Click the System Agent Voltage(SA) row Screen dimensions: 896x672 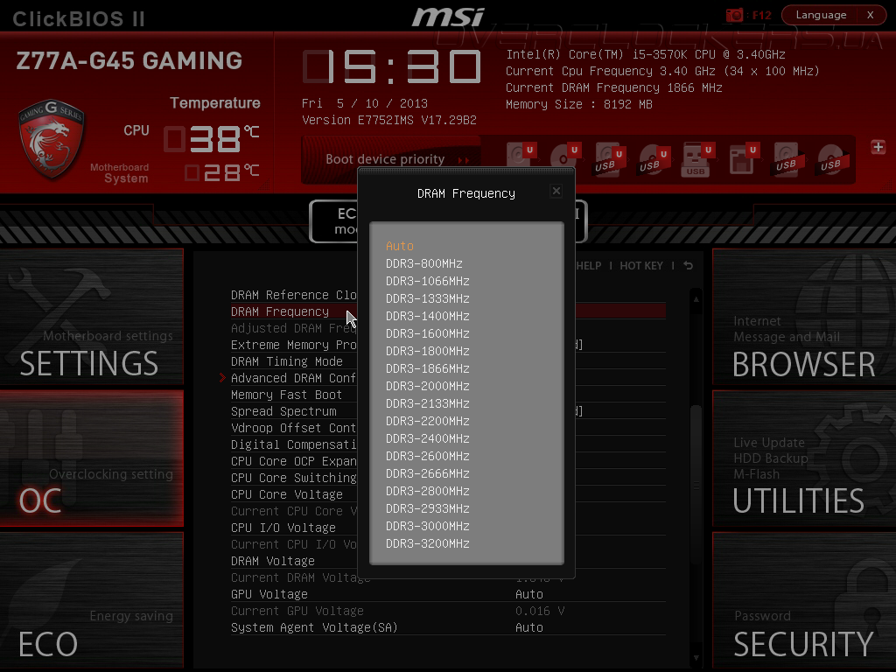[x=448, y=627]
